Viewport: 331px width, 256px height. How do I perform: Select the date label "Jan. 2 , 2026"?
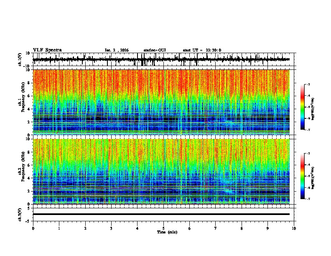click(x=117, y=50)
